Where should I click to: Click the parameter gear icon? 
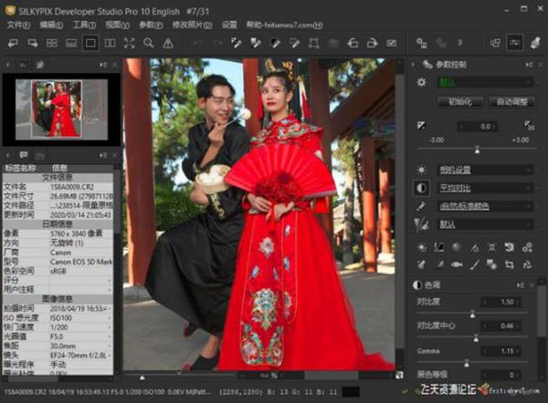point(421,81)
